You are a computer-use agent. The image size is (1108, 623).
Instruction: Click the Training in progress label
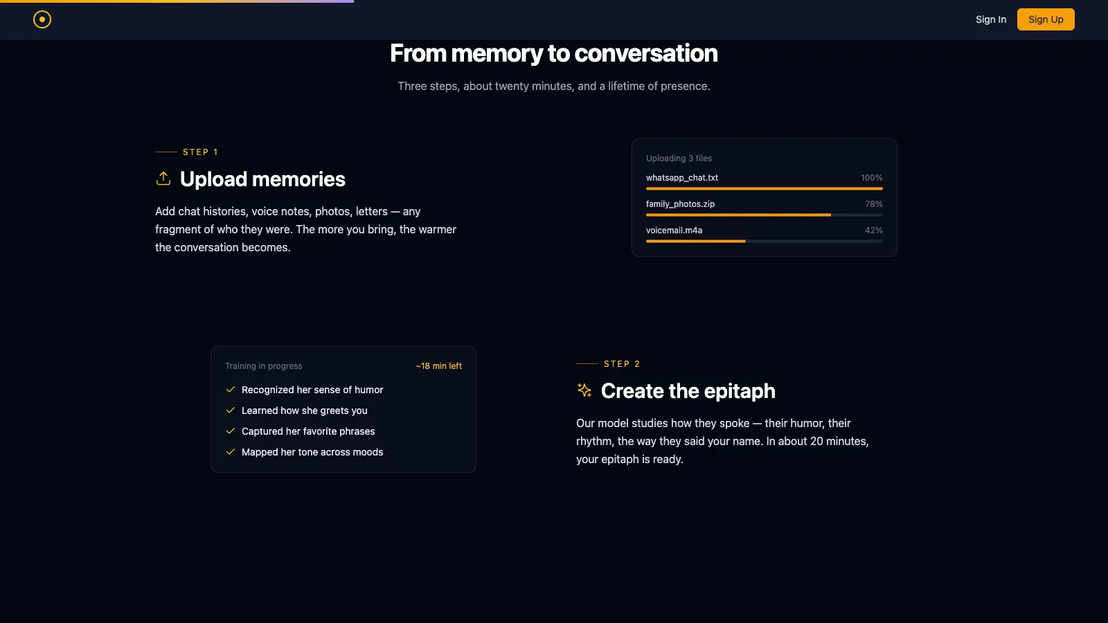tap(264, 366)
